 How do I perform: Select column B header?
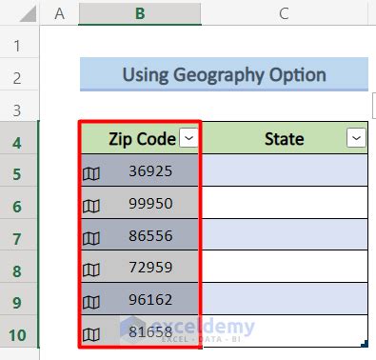140,13
